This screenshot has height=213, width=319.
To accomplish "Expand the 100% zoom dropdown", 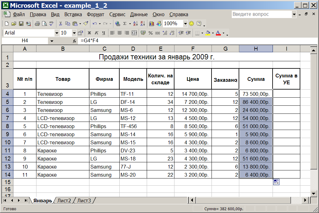I will 185,24.
